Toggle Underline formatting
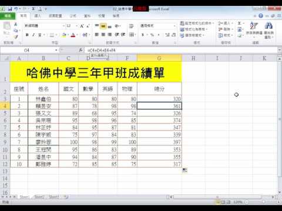Viewport: 282px width, 211px height. (x=40, y=35)
